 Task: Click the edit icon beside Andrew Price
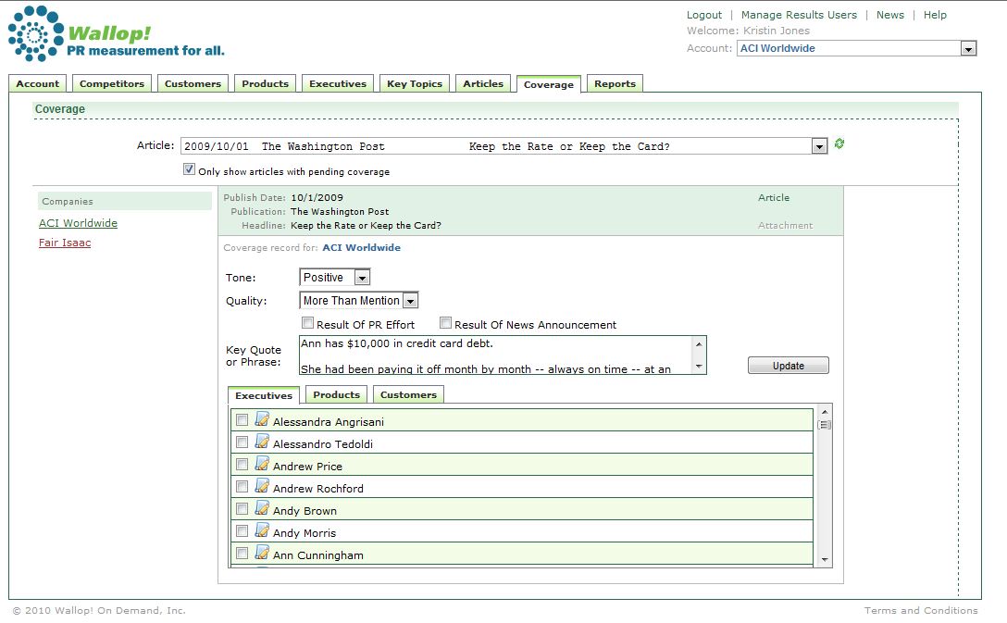click(x=262, y=464)
